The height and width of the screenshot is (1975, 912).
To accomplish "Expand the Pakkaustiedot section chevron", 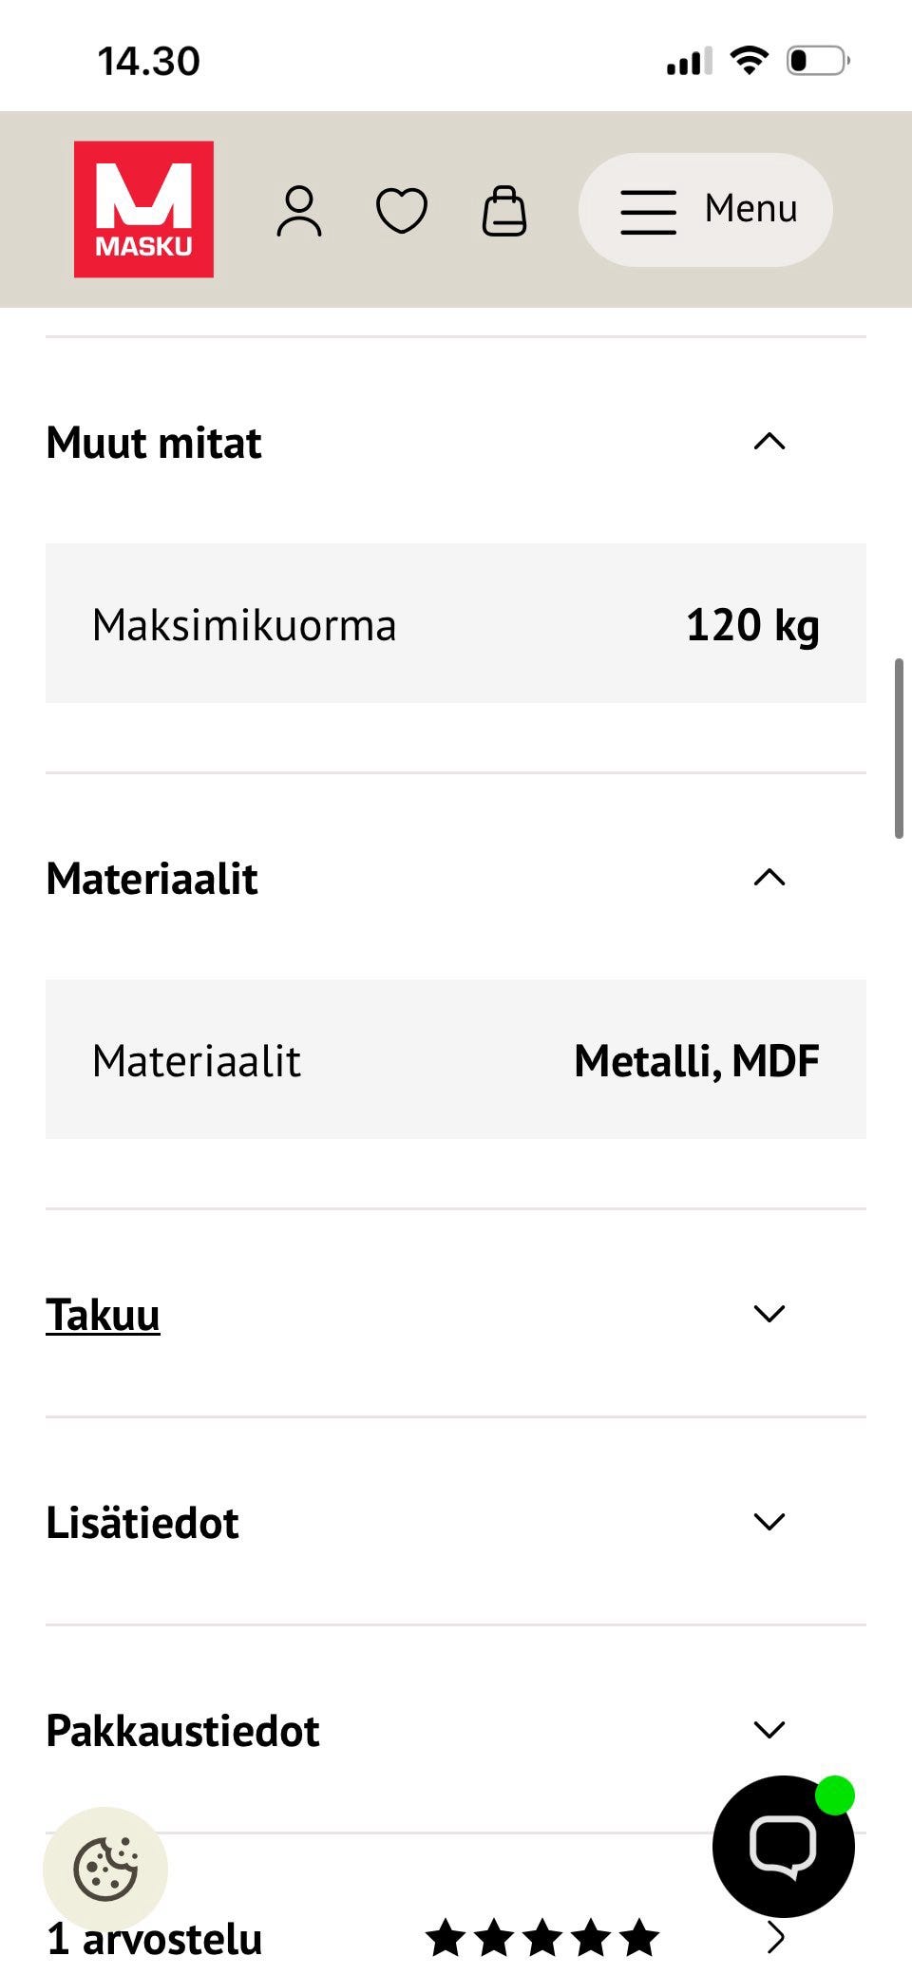I will (x=769, y=1730).
